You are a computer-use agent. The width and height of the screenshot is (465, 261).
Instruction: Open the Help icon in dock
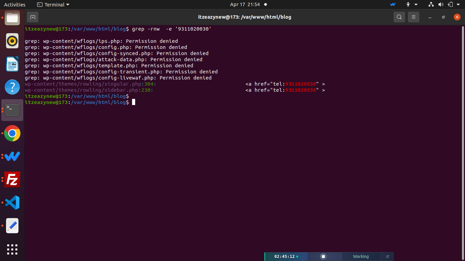(x=12, y=87)
